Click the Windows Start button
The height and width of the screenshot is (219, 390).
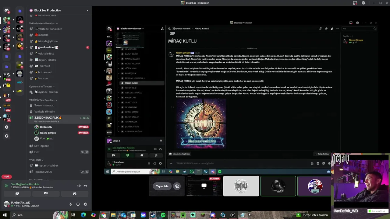(x=5, y=215)
